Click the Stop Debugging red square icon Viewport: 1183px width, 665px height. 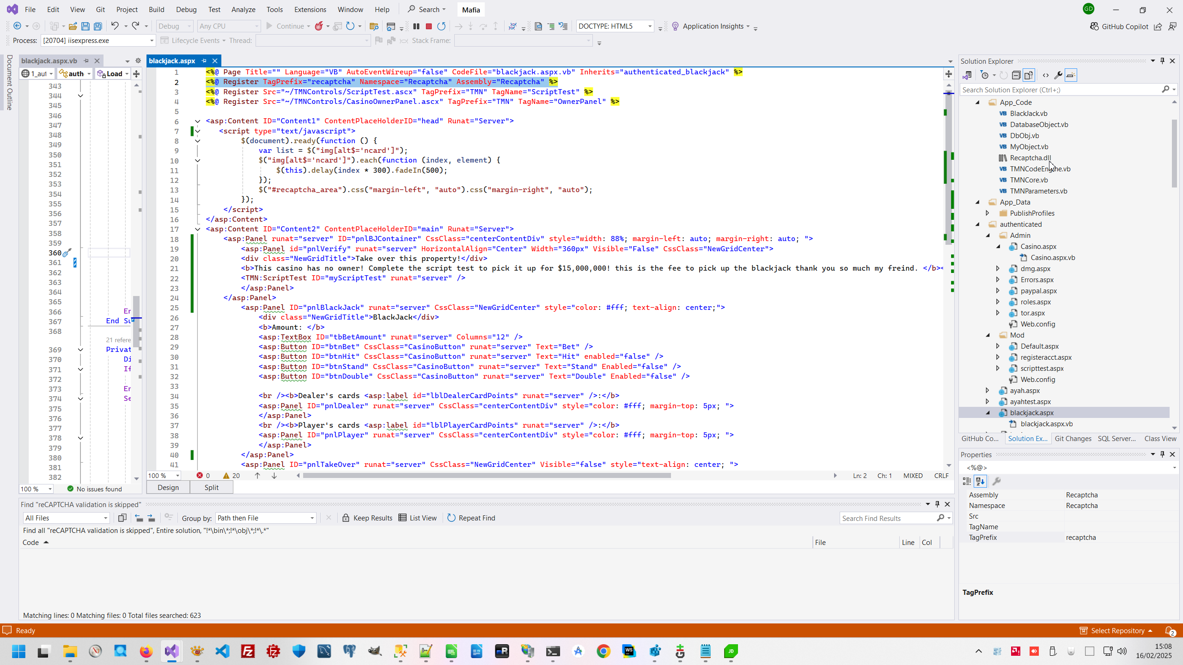click(428, 26)
